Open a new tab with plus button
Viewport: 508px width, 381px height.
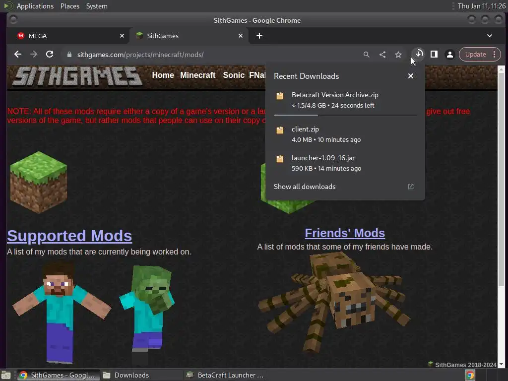click(259, 36)
